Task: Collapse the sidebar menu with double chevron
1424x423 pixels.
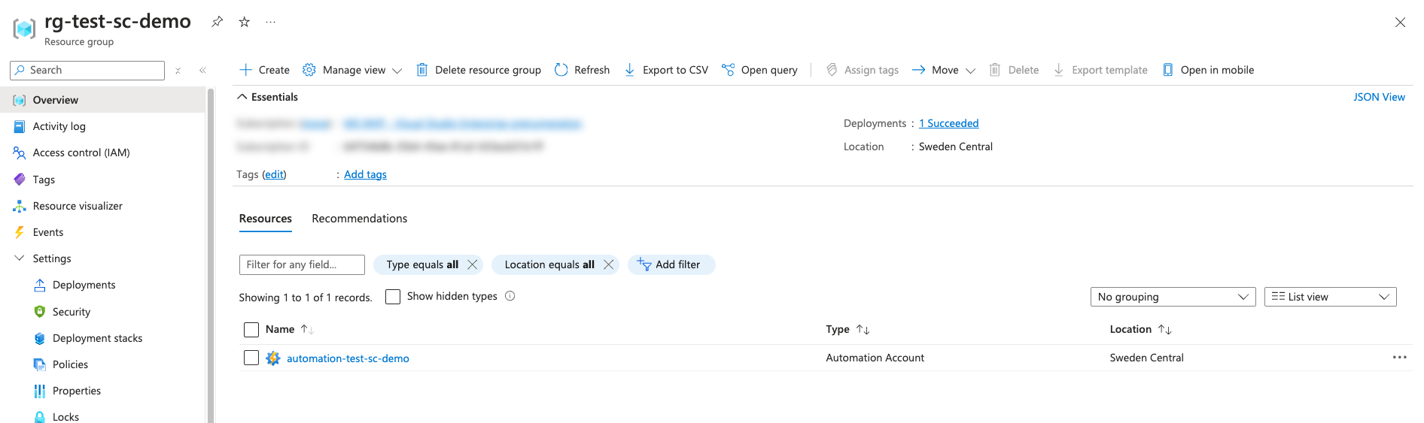Action: pos(202,71)
